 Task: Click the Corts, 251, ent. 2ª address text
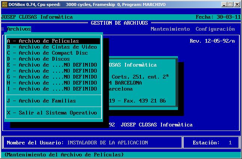[140, 77]
